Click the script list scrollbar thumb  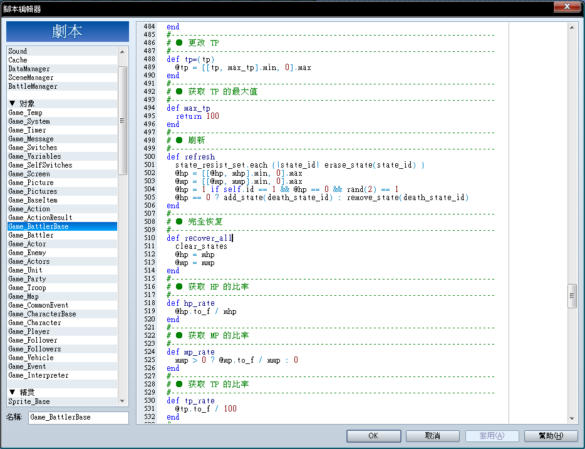pos(122,120)
